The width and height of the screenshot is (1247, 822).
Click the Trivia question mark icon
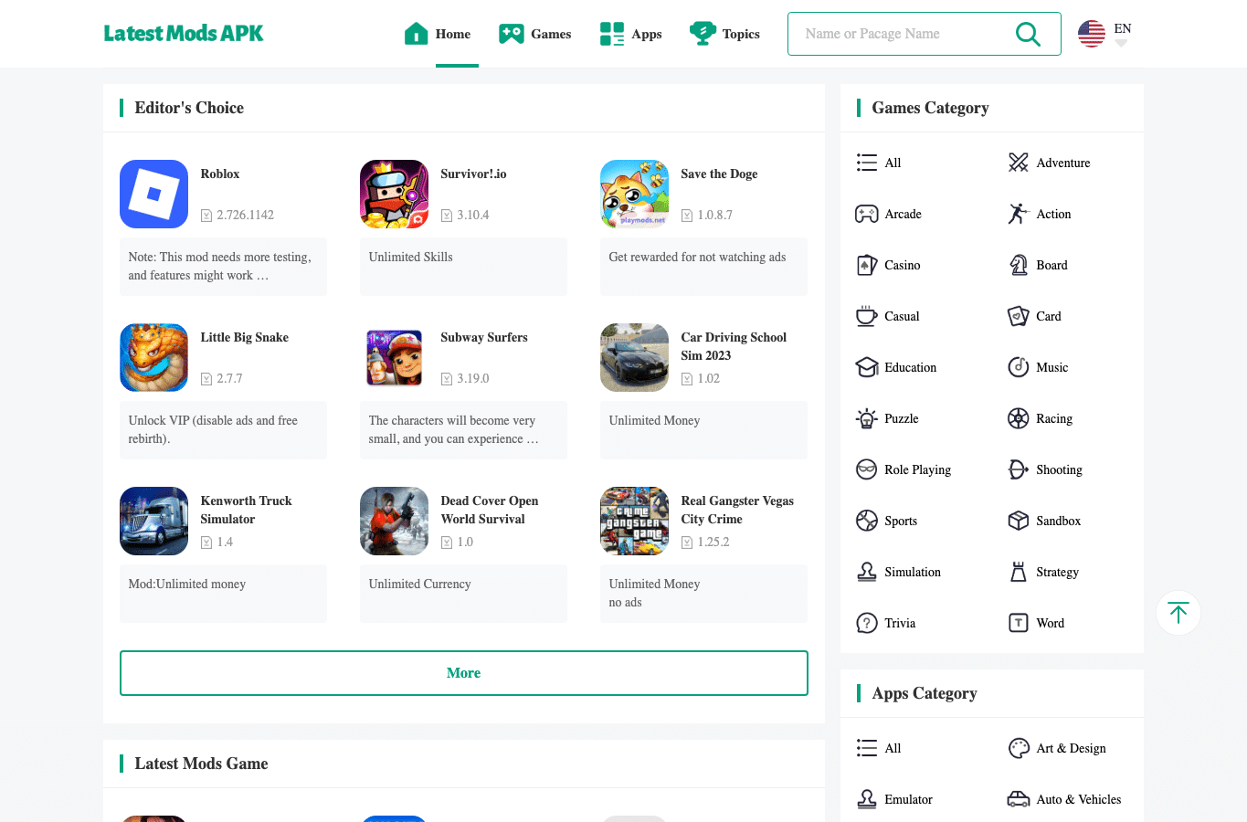866,623
